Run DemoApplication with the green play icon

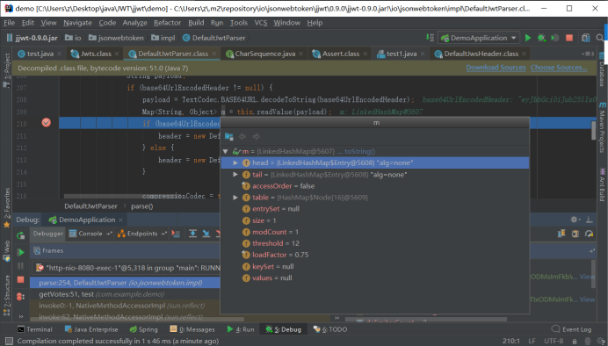pyautogui.click(x=528, y=38)
